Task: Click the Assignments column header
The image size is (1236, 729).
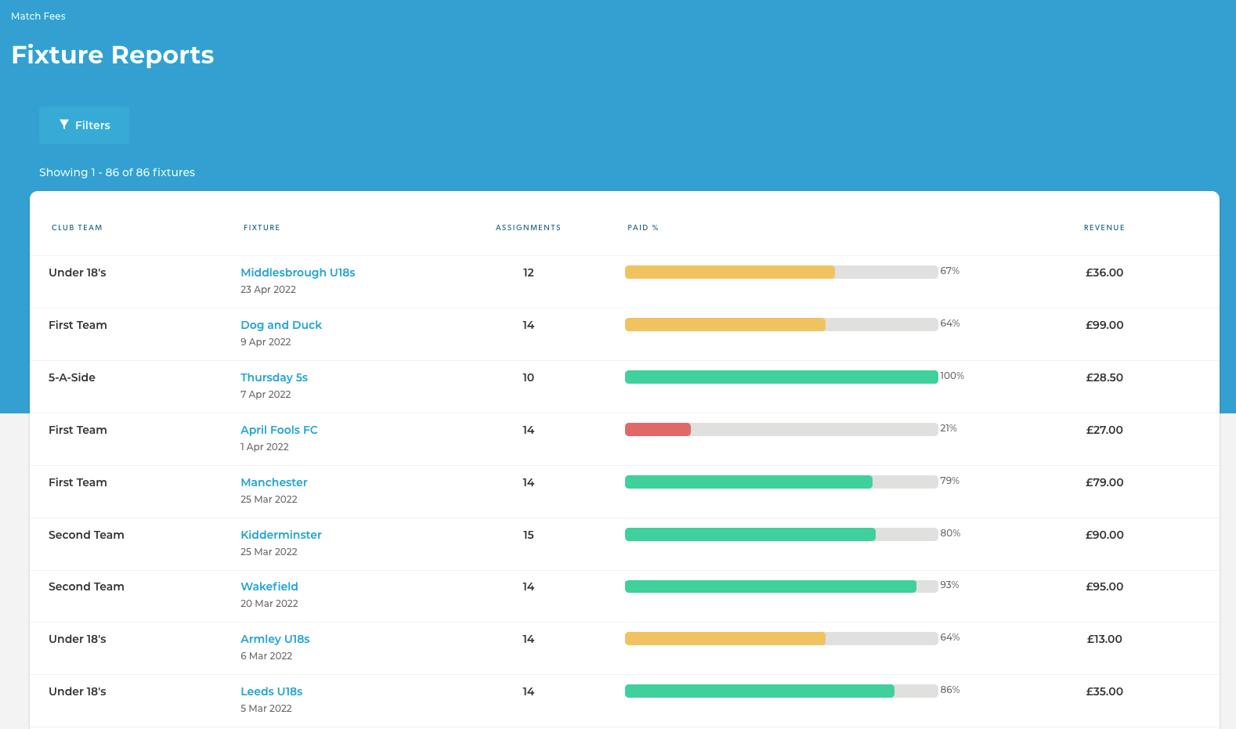Action: click(529, 228)
